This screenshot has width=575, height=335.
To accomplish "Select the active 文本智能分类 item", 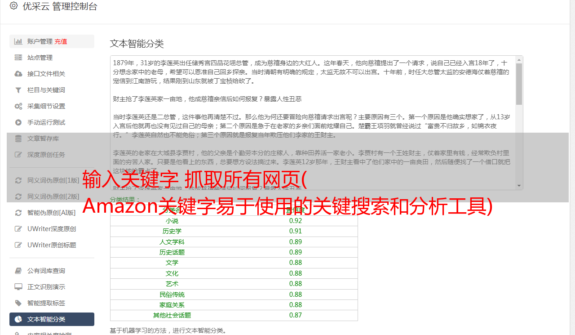I will (x=52, y=319).
